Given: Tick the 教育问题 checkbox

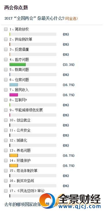Looking at the screenshot, I should 6,70.
